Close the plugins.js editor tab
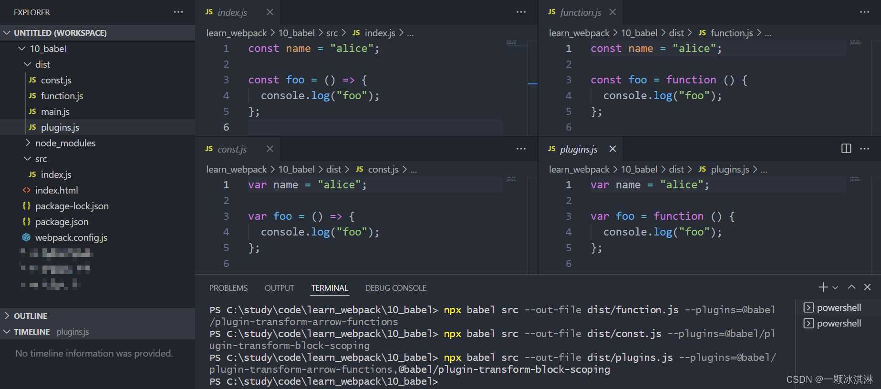This screenshot has width=881, height=389. click(x=613, y=149)
